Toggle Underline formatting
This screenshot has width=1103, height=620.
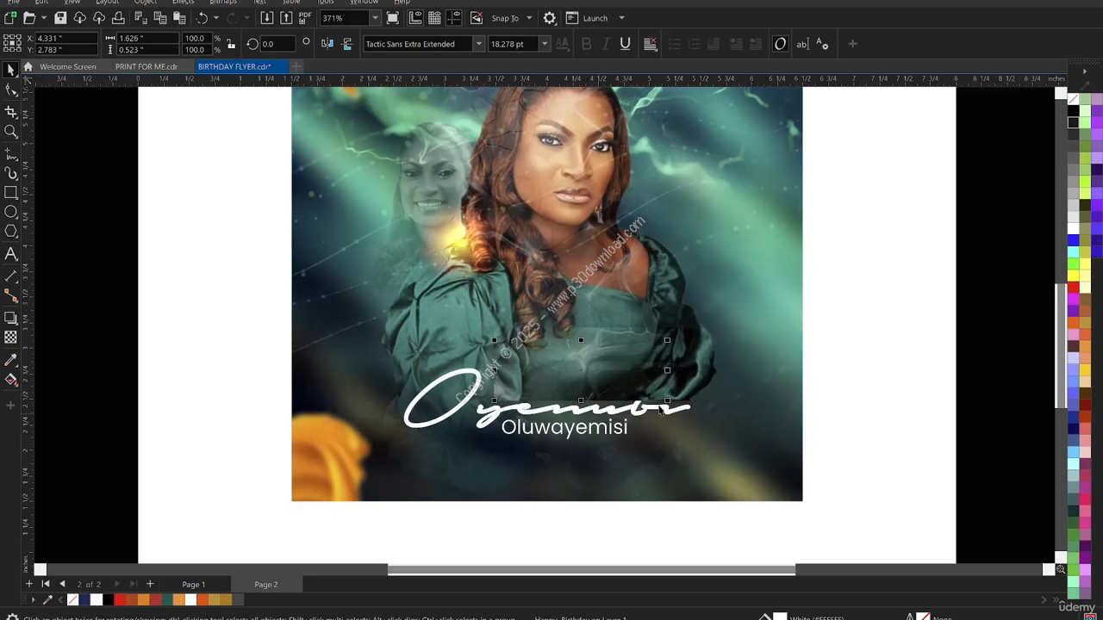point(625,44)
